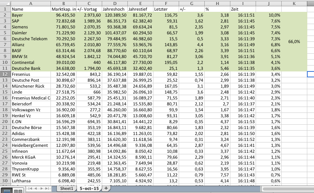Click the '5,46' percent for Deutsche Bank

pyautogui.click(x=217, y=68)
